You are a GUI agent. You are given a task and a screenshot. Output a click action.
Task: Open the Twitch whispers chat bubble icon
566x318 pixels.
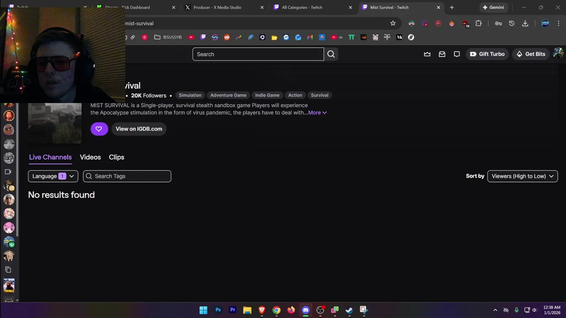[x=457, y=54]
